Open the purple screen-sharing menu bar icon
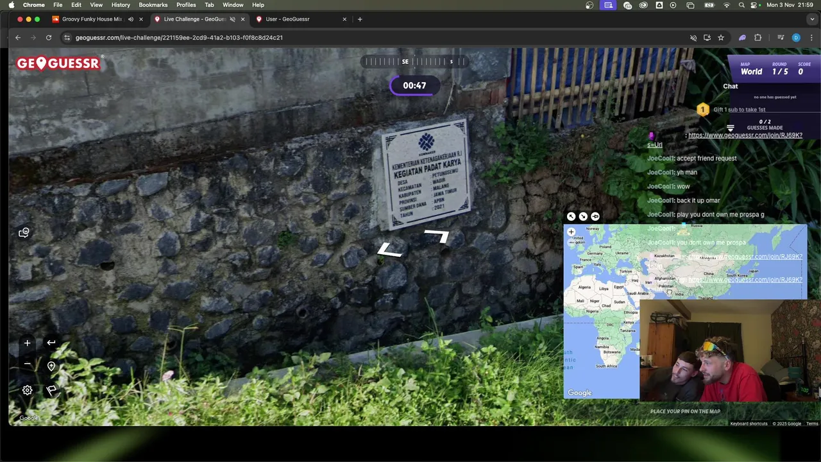The width and height of the screenshot is (821, 462). (x=608, y=4)
